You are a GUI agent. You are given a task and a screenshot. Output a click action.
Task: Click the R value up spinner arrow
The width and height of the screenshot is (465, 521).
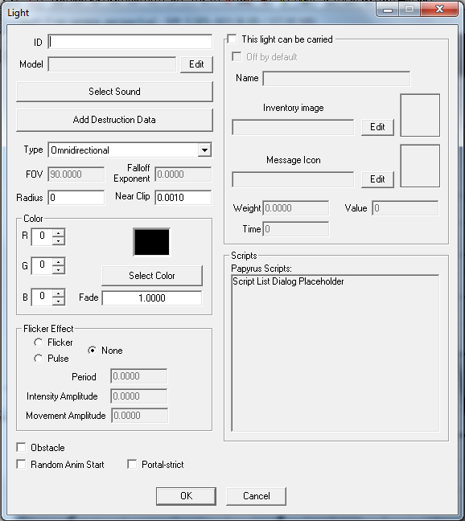[59, 233]
